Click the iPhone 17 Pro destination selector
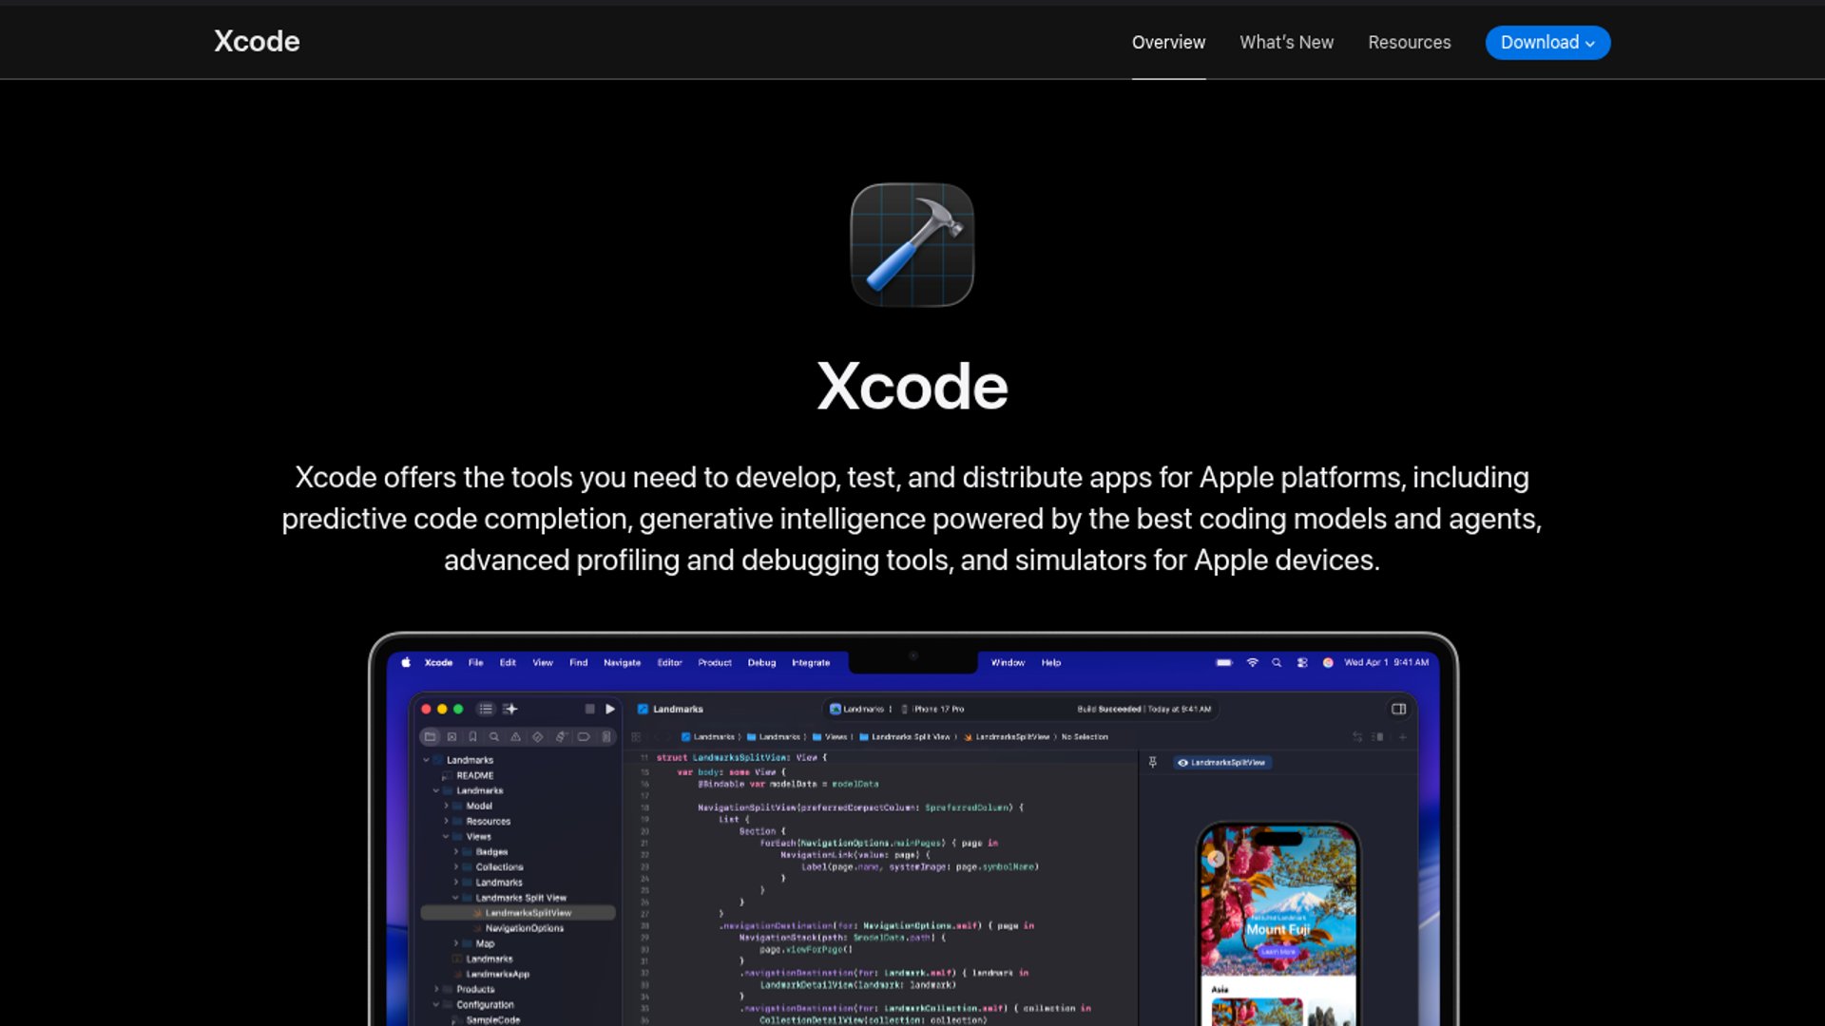Viewport: 1825px width, 1026px height. coord(932,709)
